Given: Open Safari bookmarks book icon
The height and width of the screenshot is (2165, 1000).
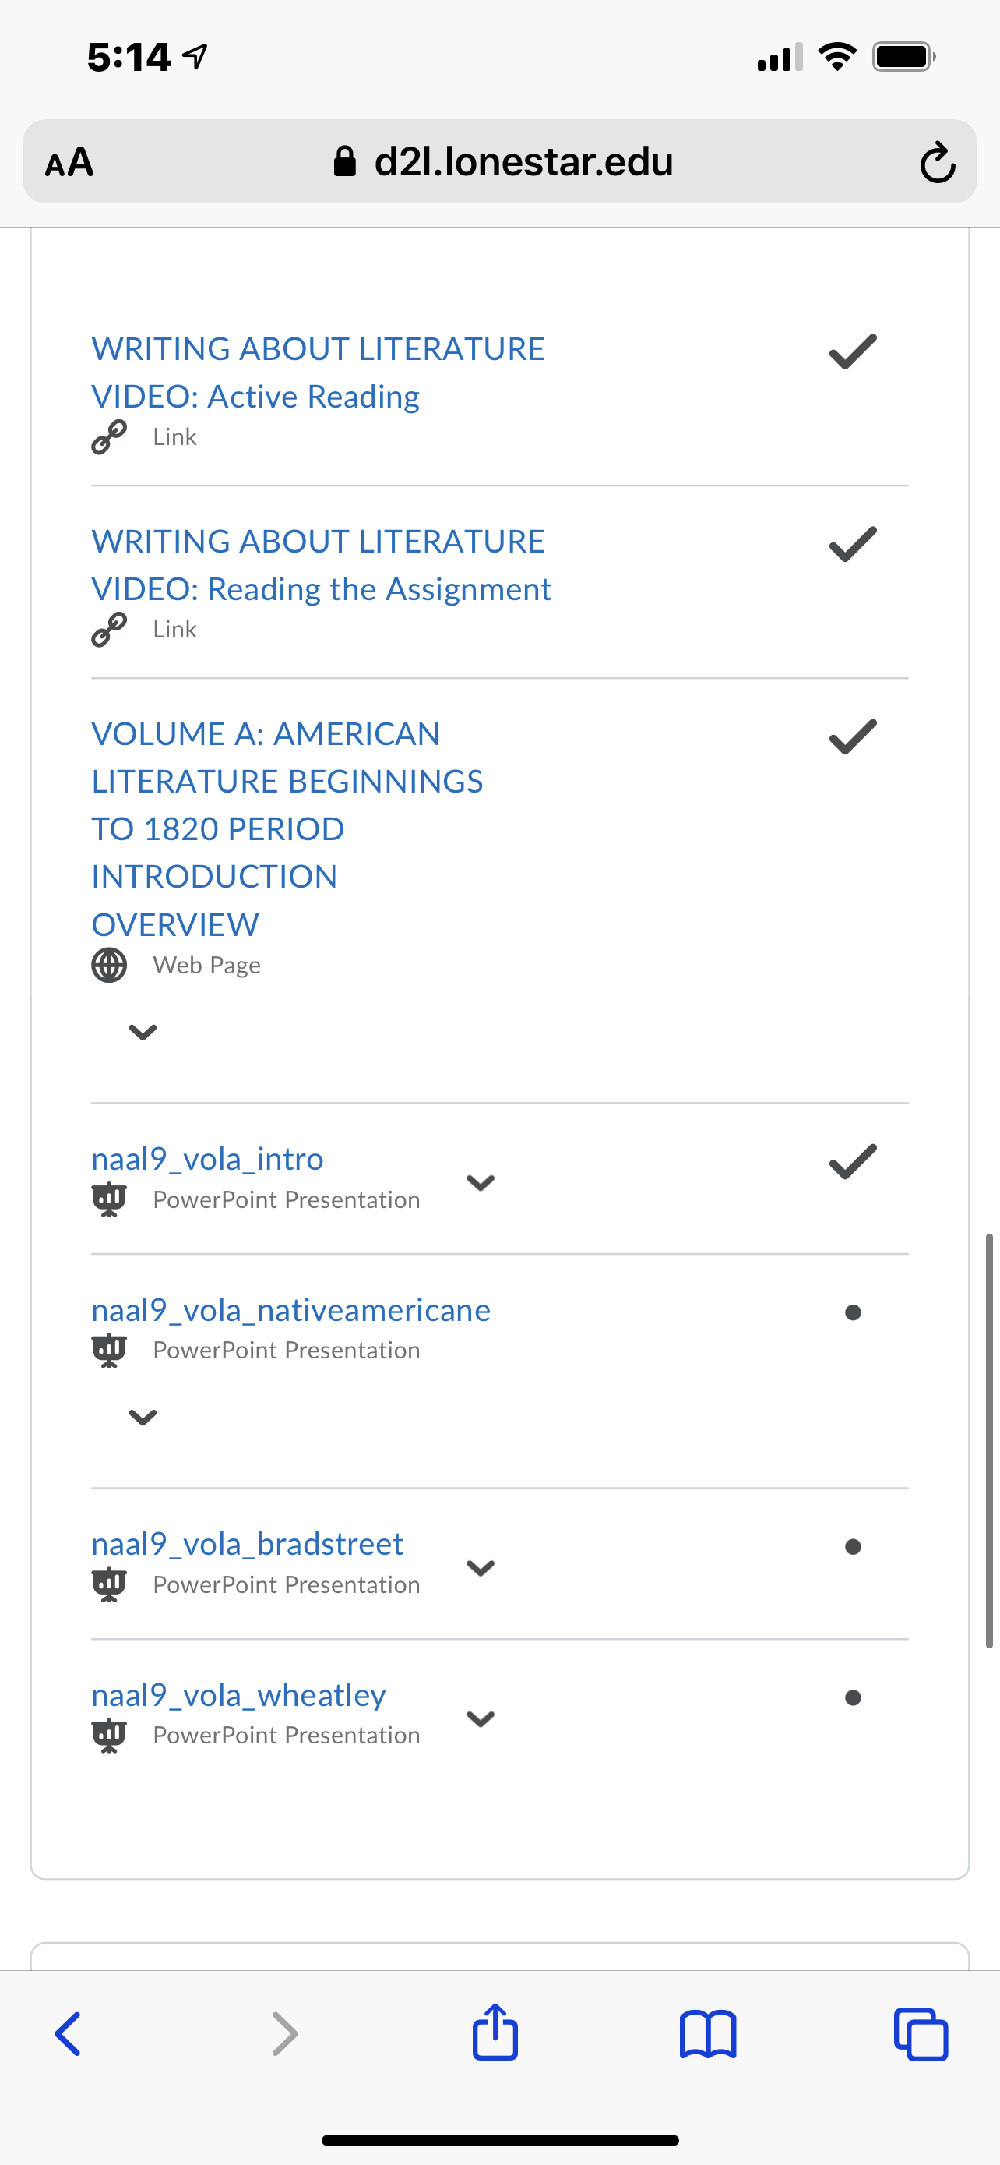Looking at the screenshot, I should [x=708, y=2034].
